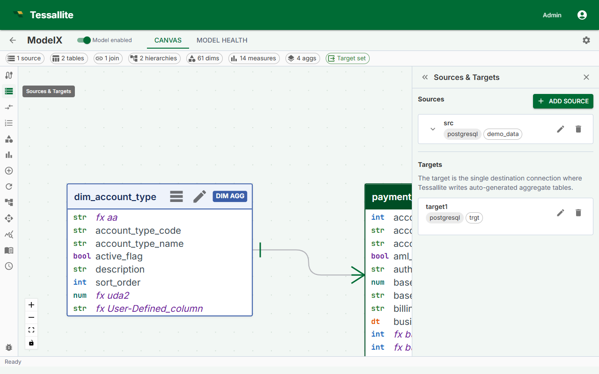Click the join line between tables

[309, 262]
